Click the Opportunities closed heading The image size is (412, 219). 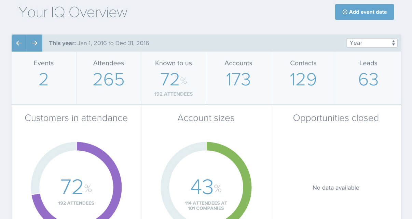click(336, 118)
